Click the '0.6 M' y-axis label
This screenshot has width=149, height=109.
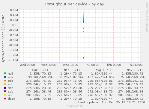point(14,10)
